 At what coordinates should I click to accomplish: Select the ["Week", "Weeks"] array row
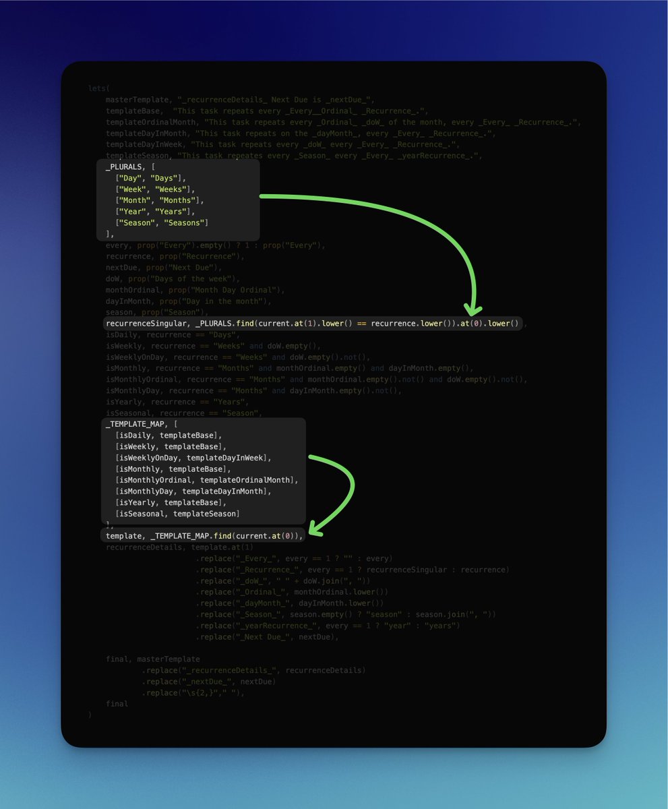pos(154,189)
